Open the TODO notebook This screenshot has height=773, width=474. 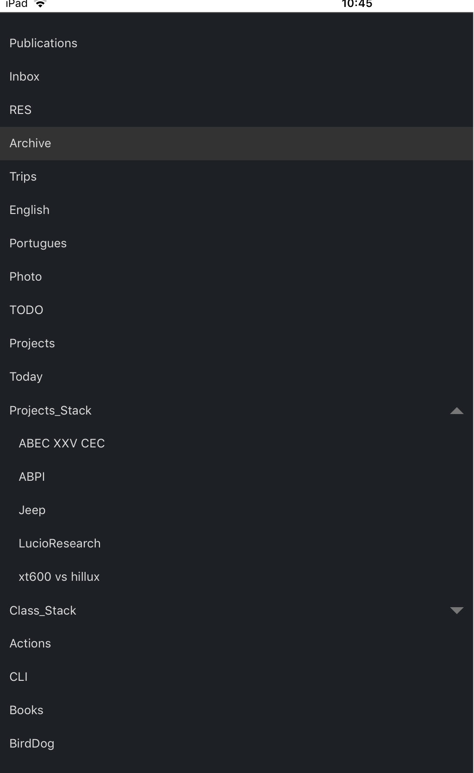point(26,310)
